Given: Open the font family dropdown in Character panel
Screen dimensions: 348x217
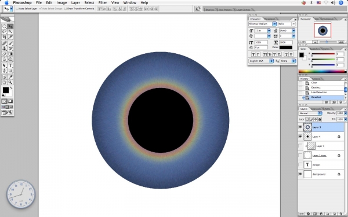Looking at the screenshot, I should 274,24.
